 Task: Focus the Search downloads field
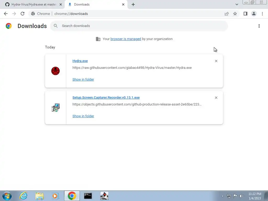(x=139, y=26)
